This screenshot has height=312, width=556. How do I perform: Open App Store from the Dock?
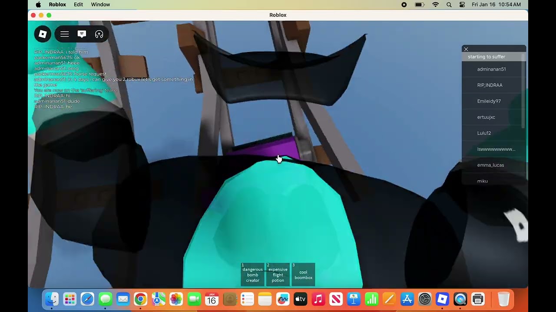click(x=407, y=299)
